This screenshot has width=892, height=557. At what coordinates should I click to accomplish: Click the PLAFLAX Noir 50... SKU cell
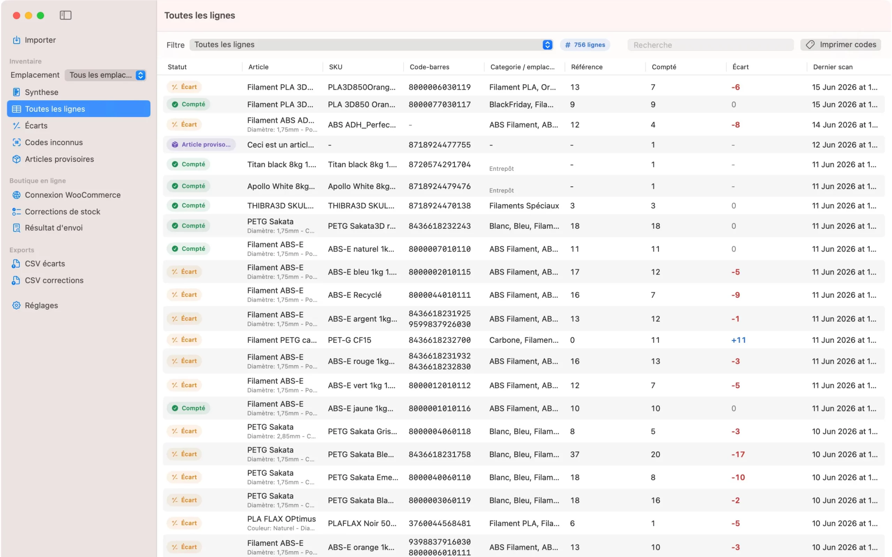362,523
